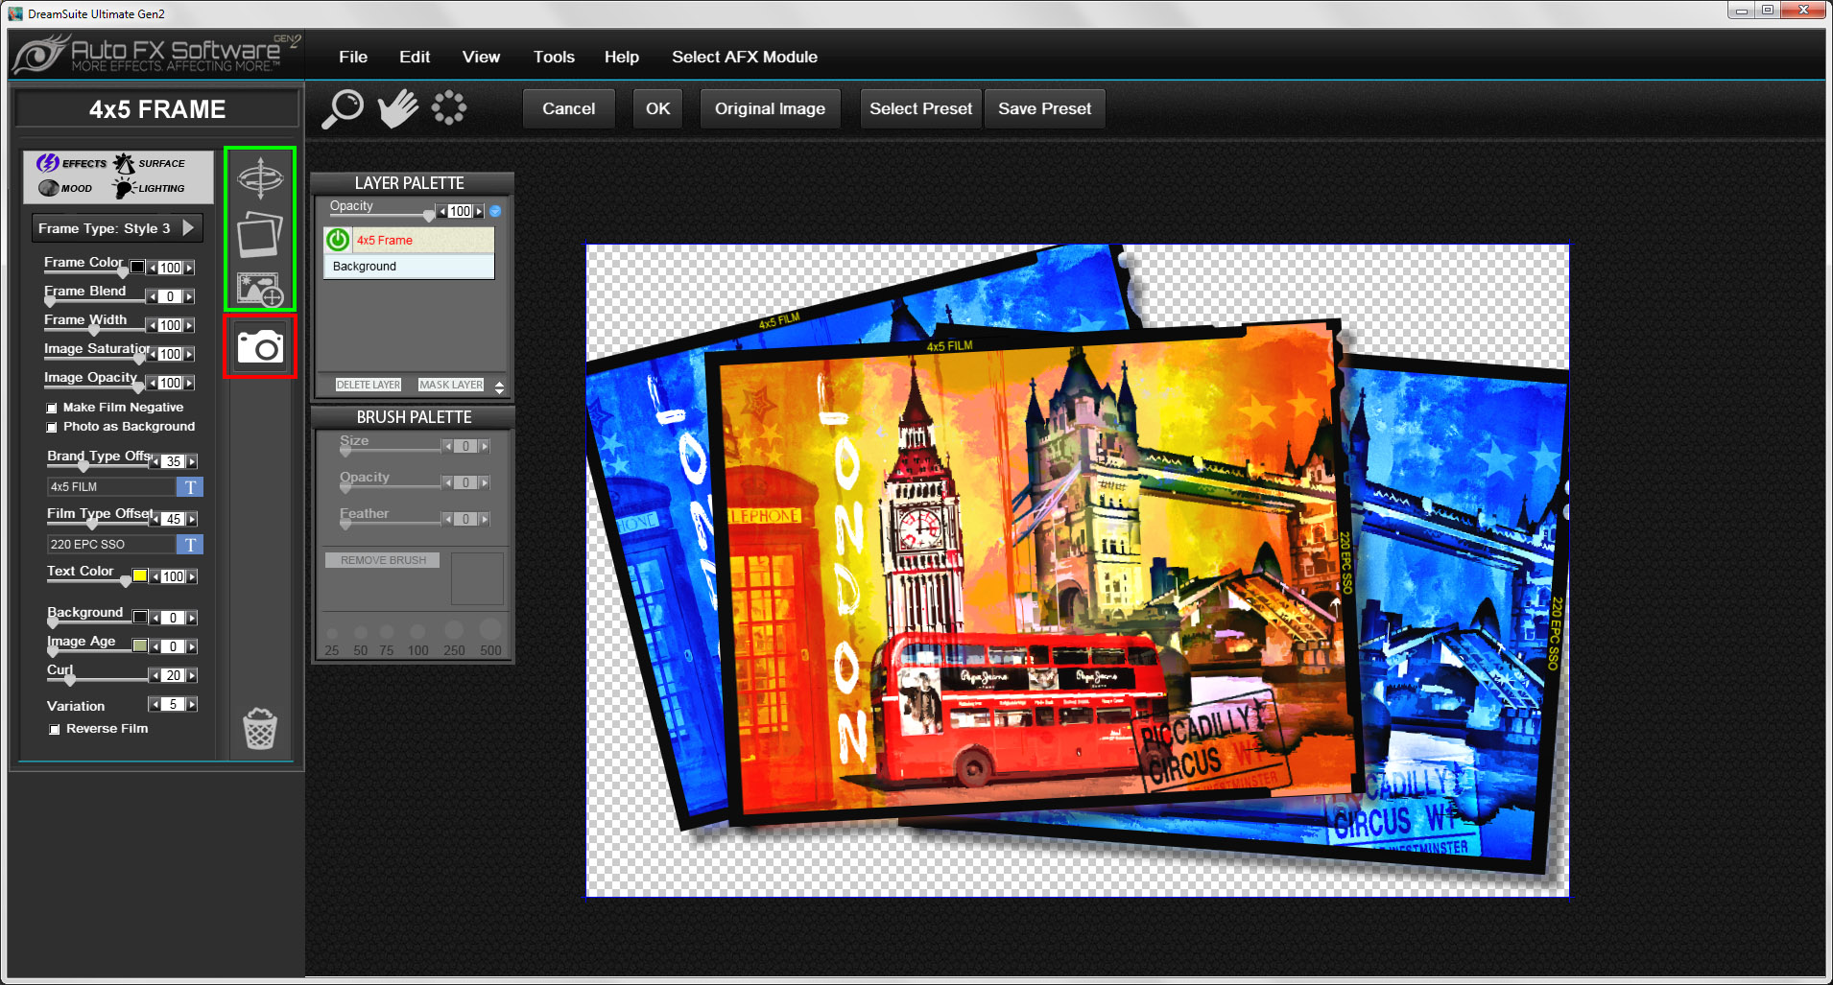Click the Curl slider track
The width and height of the screenshot is (1833, 985).
click(97, 679)
